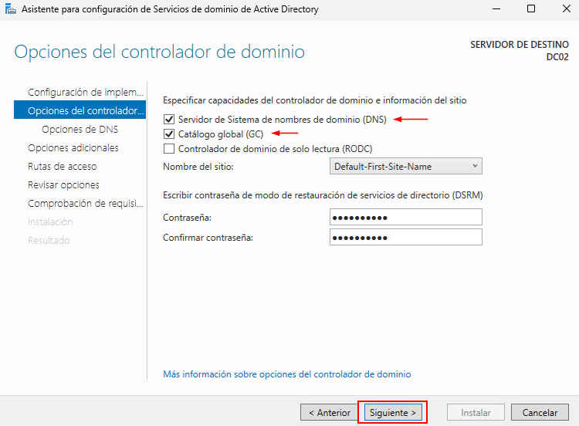Select Configuración de implementación in the sidebar
Viewport: 579px width, 426px height.
pyautogui.click(x=85, y=92)
